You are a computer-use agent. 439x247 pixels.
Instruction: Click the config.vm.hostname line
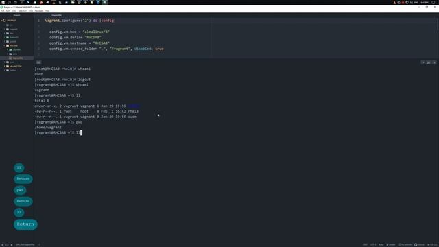(x=80, y=43)
